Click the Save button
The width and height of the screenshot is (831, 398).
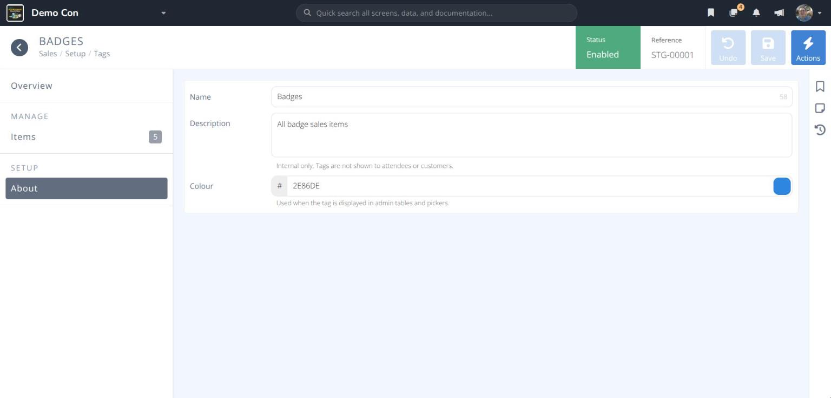(x=768, y=48)
